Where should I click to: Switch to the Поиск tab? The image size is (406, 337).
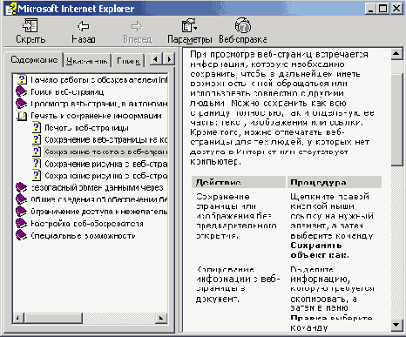coord(128,61)
